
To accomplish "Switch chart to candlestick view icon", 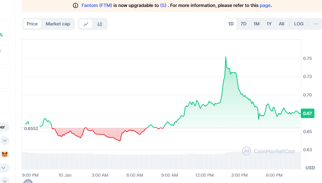I will [x=100, y=24].
